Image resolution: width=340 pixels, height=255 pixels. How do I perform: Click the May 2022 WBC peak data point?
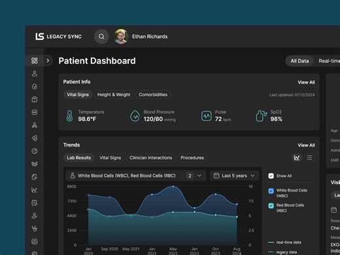tap(173, 186)
